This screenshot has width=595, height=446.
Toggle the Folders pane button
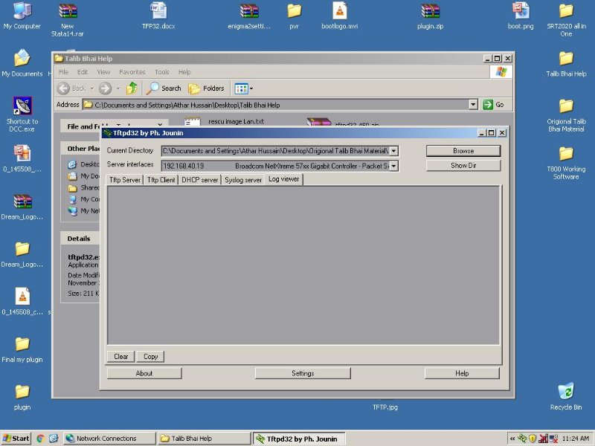(x=207, y=88)
